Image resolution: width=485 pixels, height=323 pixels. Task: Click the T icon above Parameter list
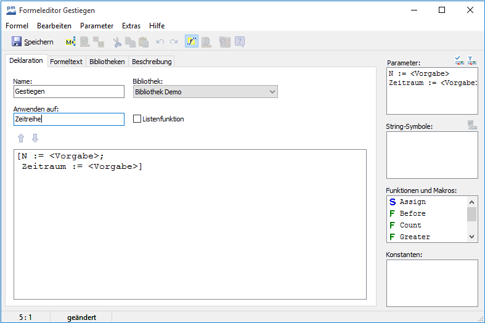point(472,60)
